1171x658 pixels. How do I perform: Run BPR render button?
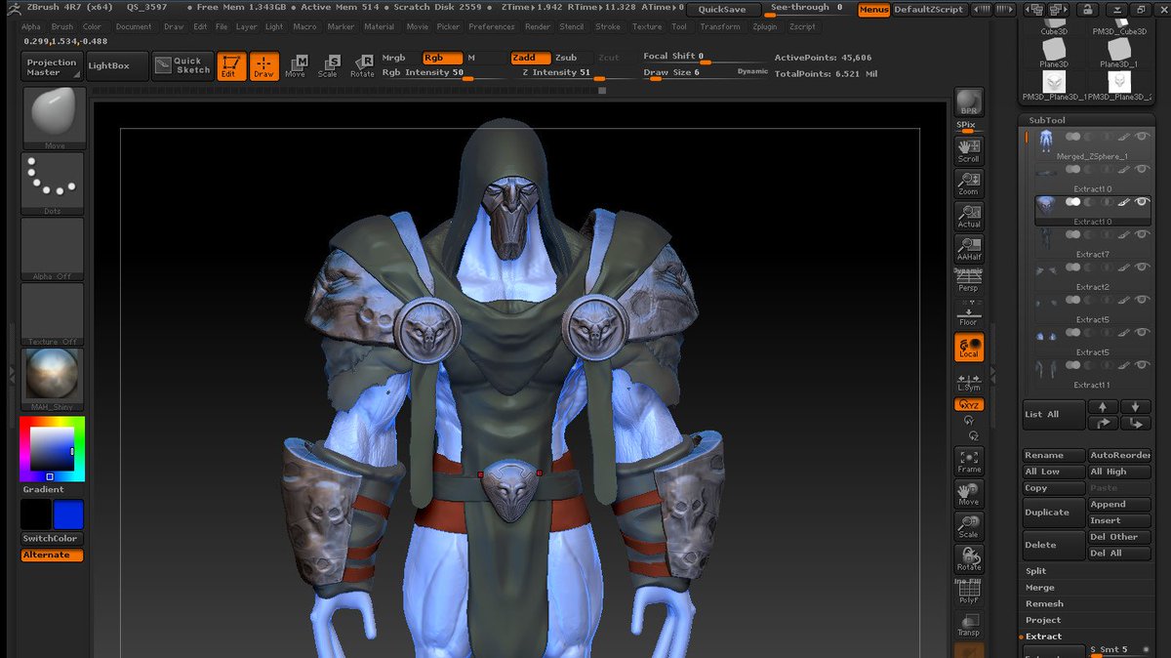click(969, 103)
